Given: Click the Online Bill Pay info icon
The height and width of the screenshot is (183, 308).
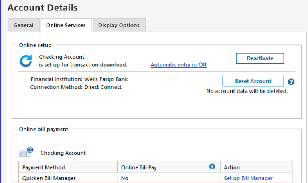Looking at the screenshot, I should 212,167.
